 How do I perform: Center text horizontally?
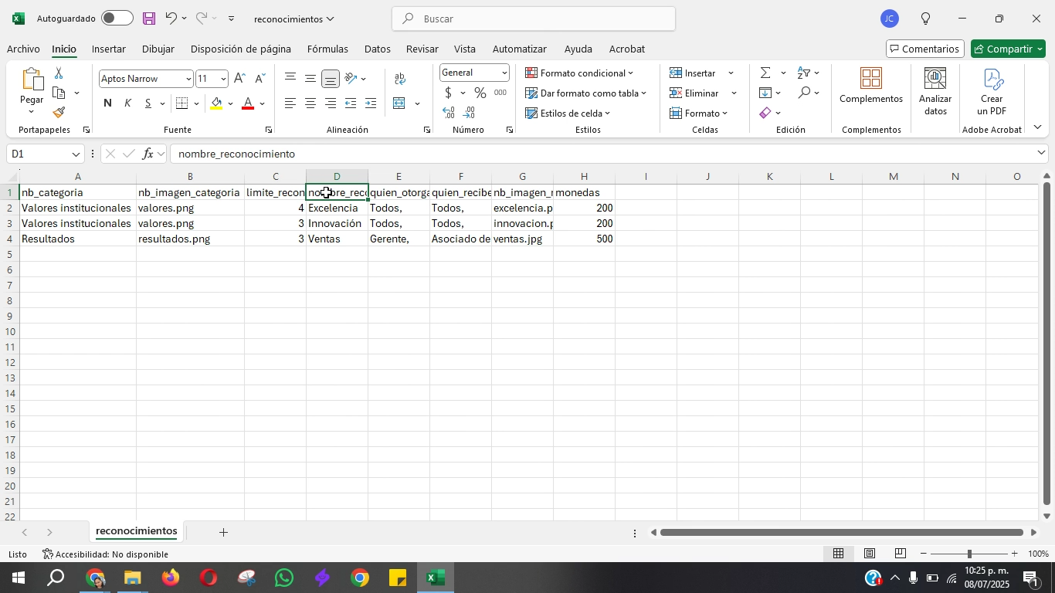pyautogui.click(x=310, y=103)
